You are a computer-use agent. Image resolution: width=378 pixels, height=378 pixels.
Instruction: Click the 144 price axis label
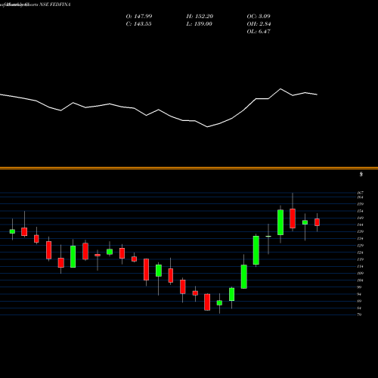(361, 225)
